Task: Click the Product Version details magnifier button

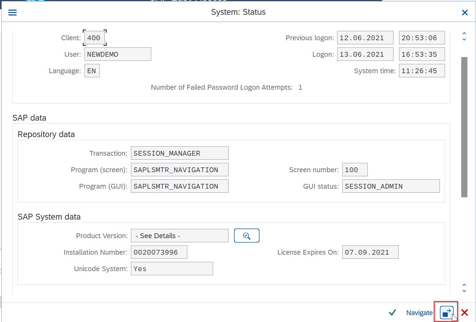Action: 247,236
